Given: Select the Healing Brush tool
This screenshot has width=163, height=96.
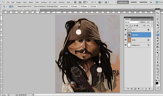Looking at the screenshot, I should coord(158,32).
